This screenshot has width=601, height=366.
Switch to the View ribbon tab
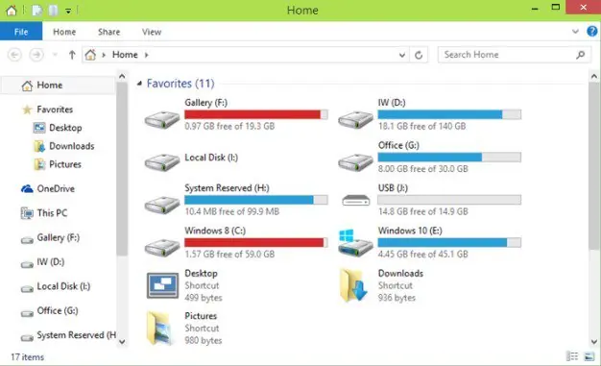(152, 32)
